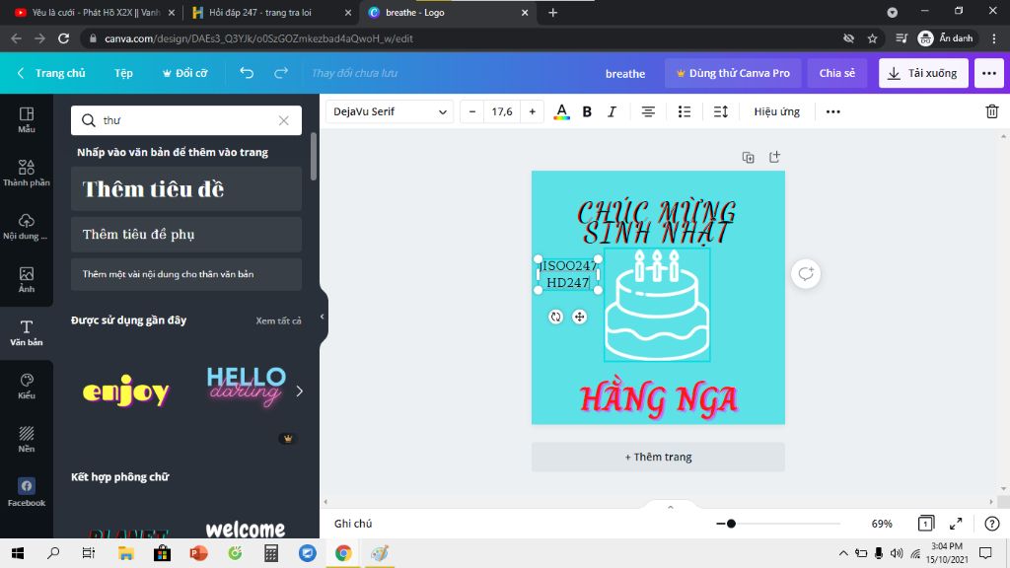Open the Ảnh photos panel
The image size is (1010, 568).
27,279
